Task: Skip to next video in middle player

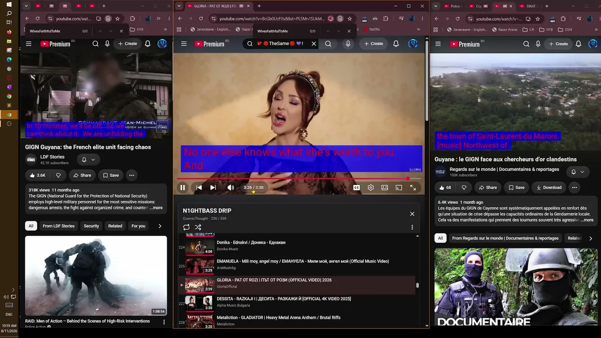Action: [213, 188]
